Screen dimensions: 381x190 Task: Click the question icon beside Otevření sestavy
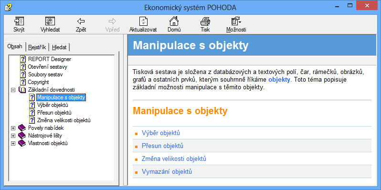(23, 66)
